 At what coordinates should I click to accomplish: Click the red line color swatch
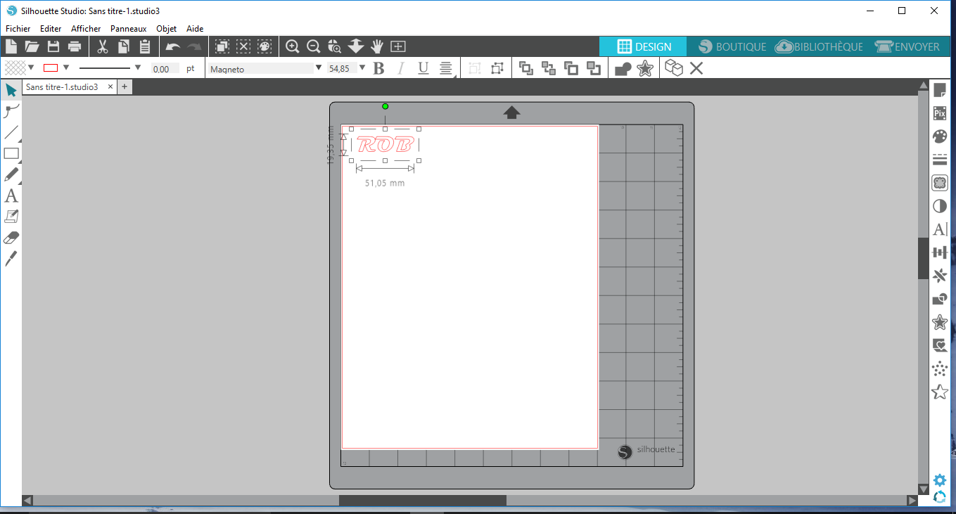pos(51,68)
